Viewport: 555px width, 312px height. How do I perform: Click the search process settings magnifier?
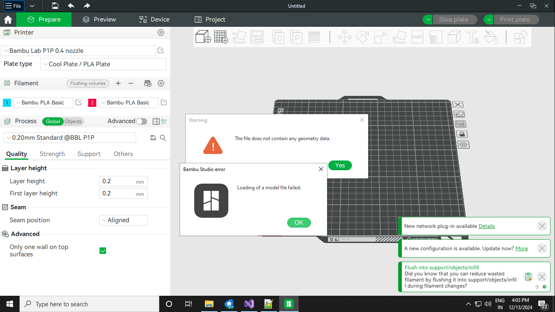coord(163,138)
